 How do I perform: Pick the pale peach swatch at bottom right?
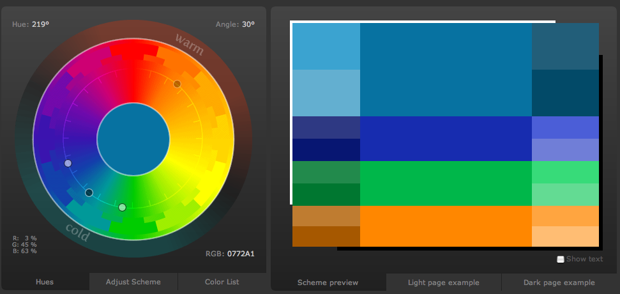566,236
